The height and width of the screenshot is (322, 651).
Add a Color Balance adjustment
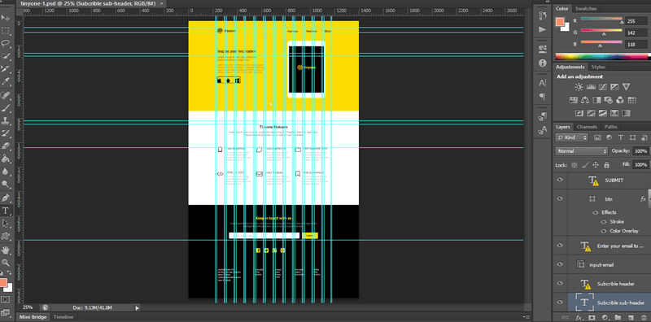(x=585, y=100)
